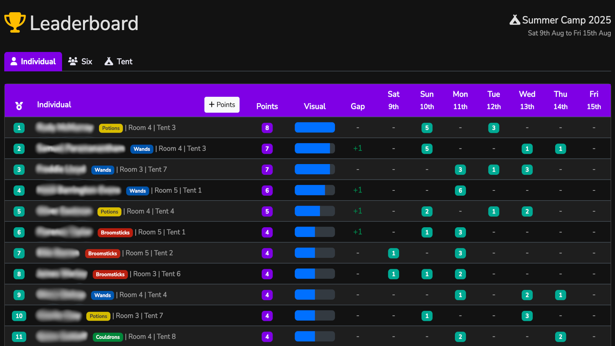Click the Broomsticks badge on rank 6's row
This screenshot has width=615, height=346.
click(x=115, y=233)
